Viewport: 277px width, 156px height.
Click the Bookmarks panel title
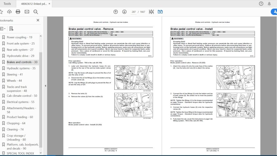[x=7, y=21]
